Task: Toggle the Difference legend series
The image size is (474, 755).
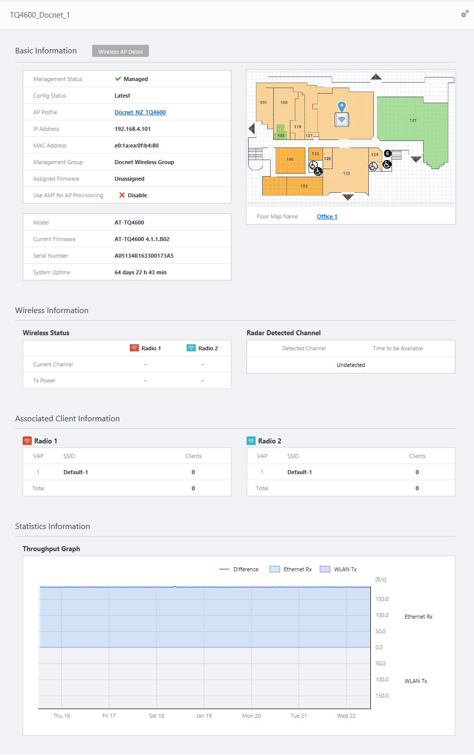Action: (239, 569)
